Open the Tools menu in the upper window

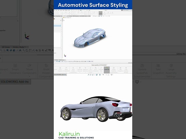63,10
